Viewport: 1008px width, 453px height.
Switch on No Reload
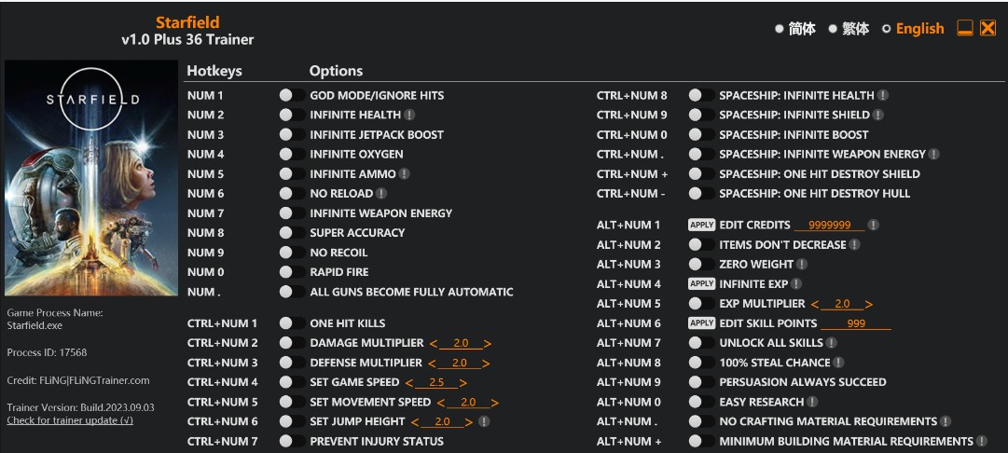point(293,193)
